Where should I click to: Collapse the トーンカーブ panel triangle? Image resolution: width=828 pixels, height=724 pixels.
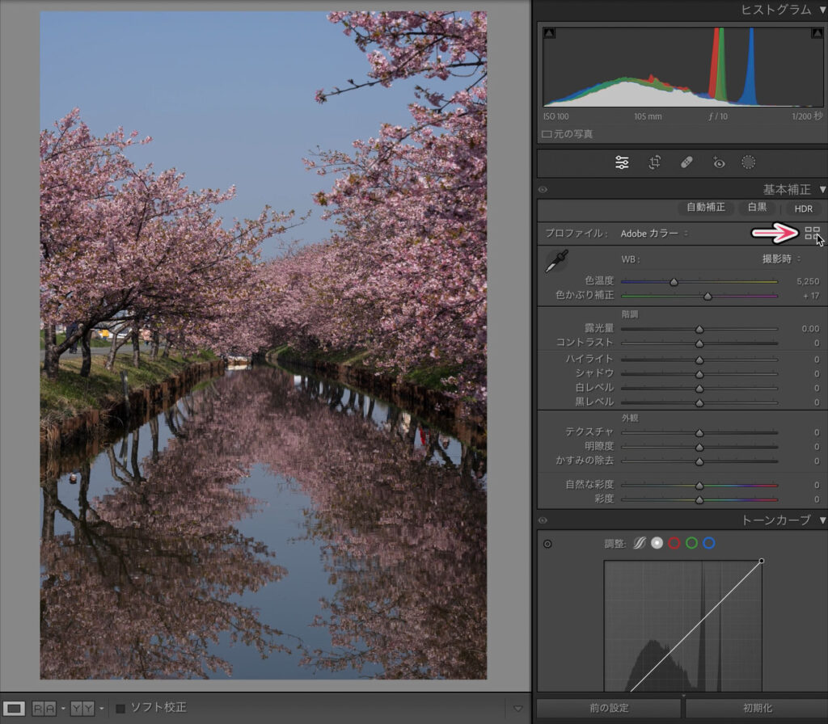(822, 520)
